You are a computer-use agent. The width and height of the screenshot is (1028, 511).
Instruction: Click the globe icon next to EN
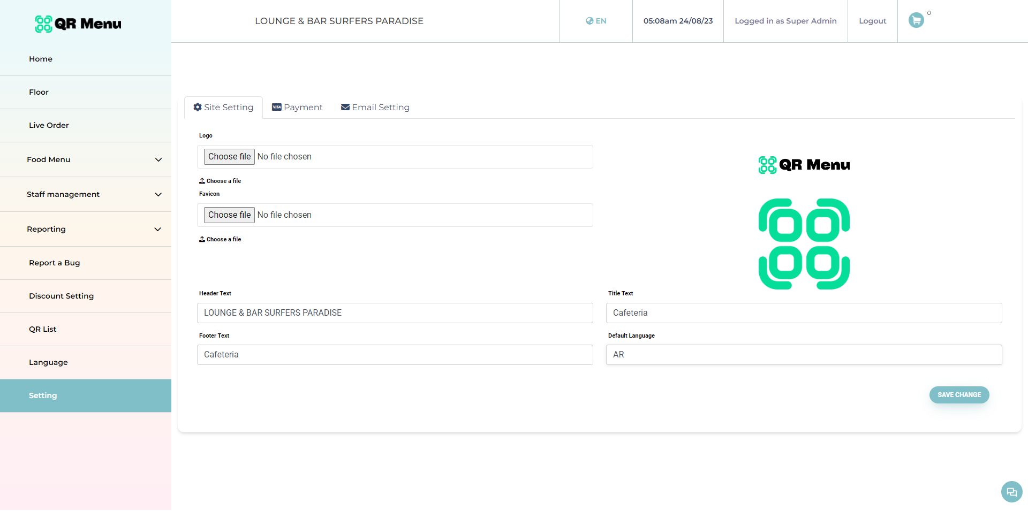coord(589,21)
